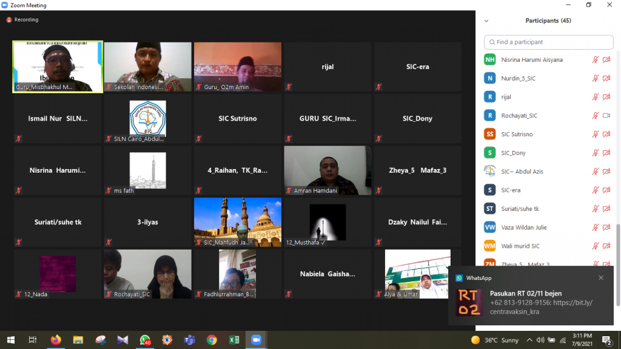Click the camera-off icon for SIC-era
The width and height of the screenshot is (621, 349).
point(606,190)
